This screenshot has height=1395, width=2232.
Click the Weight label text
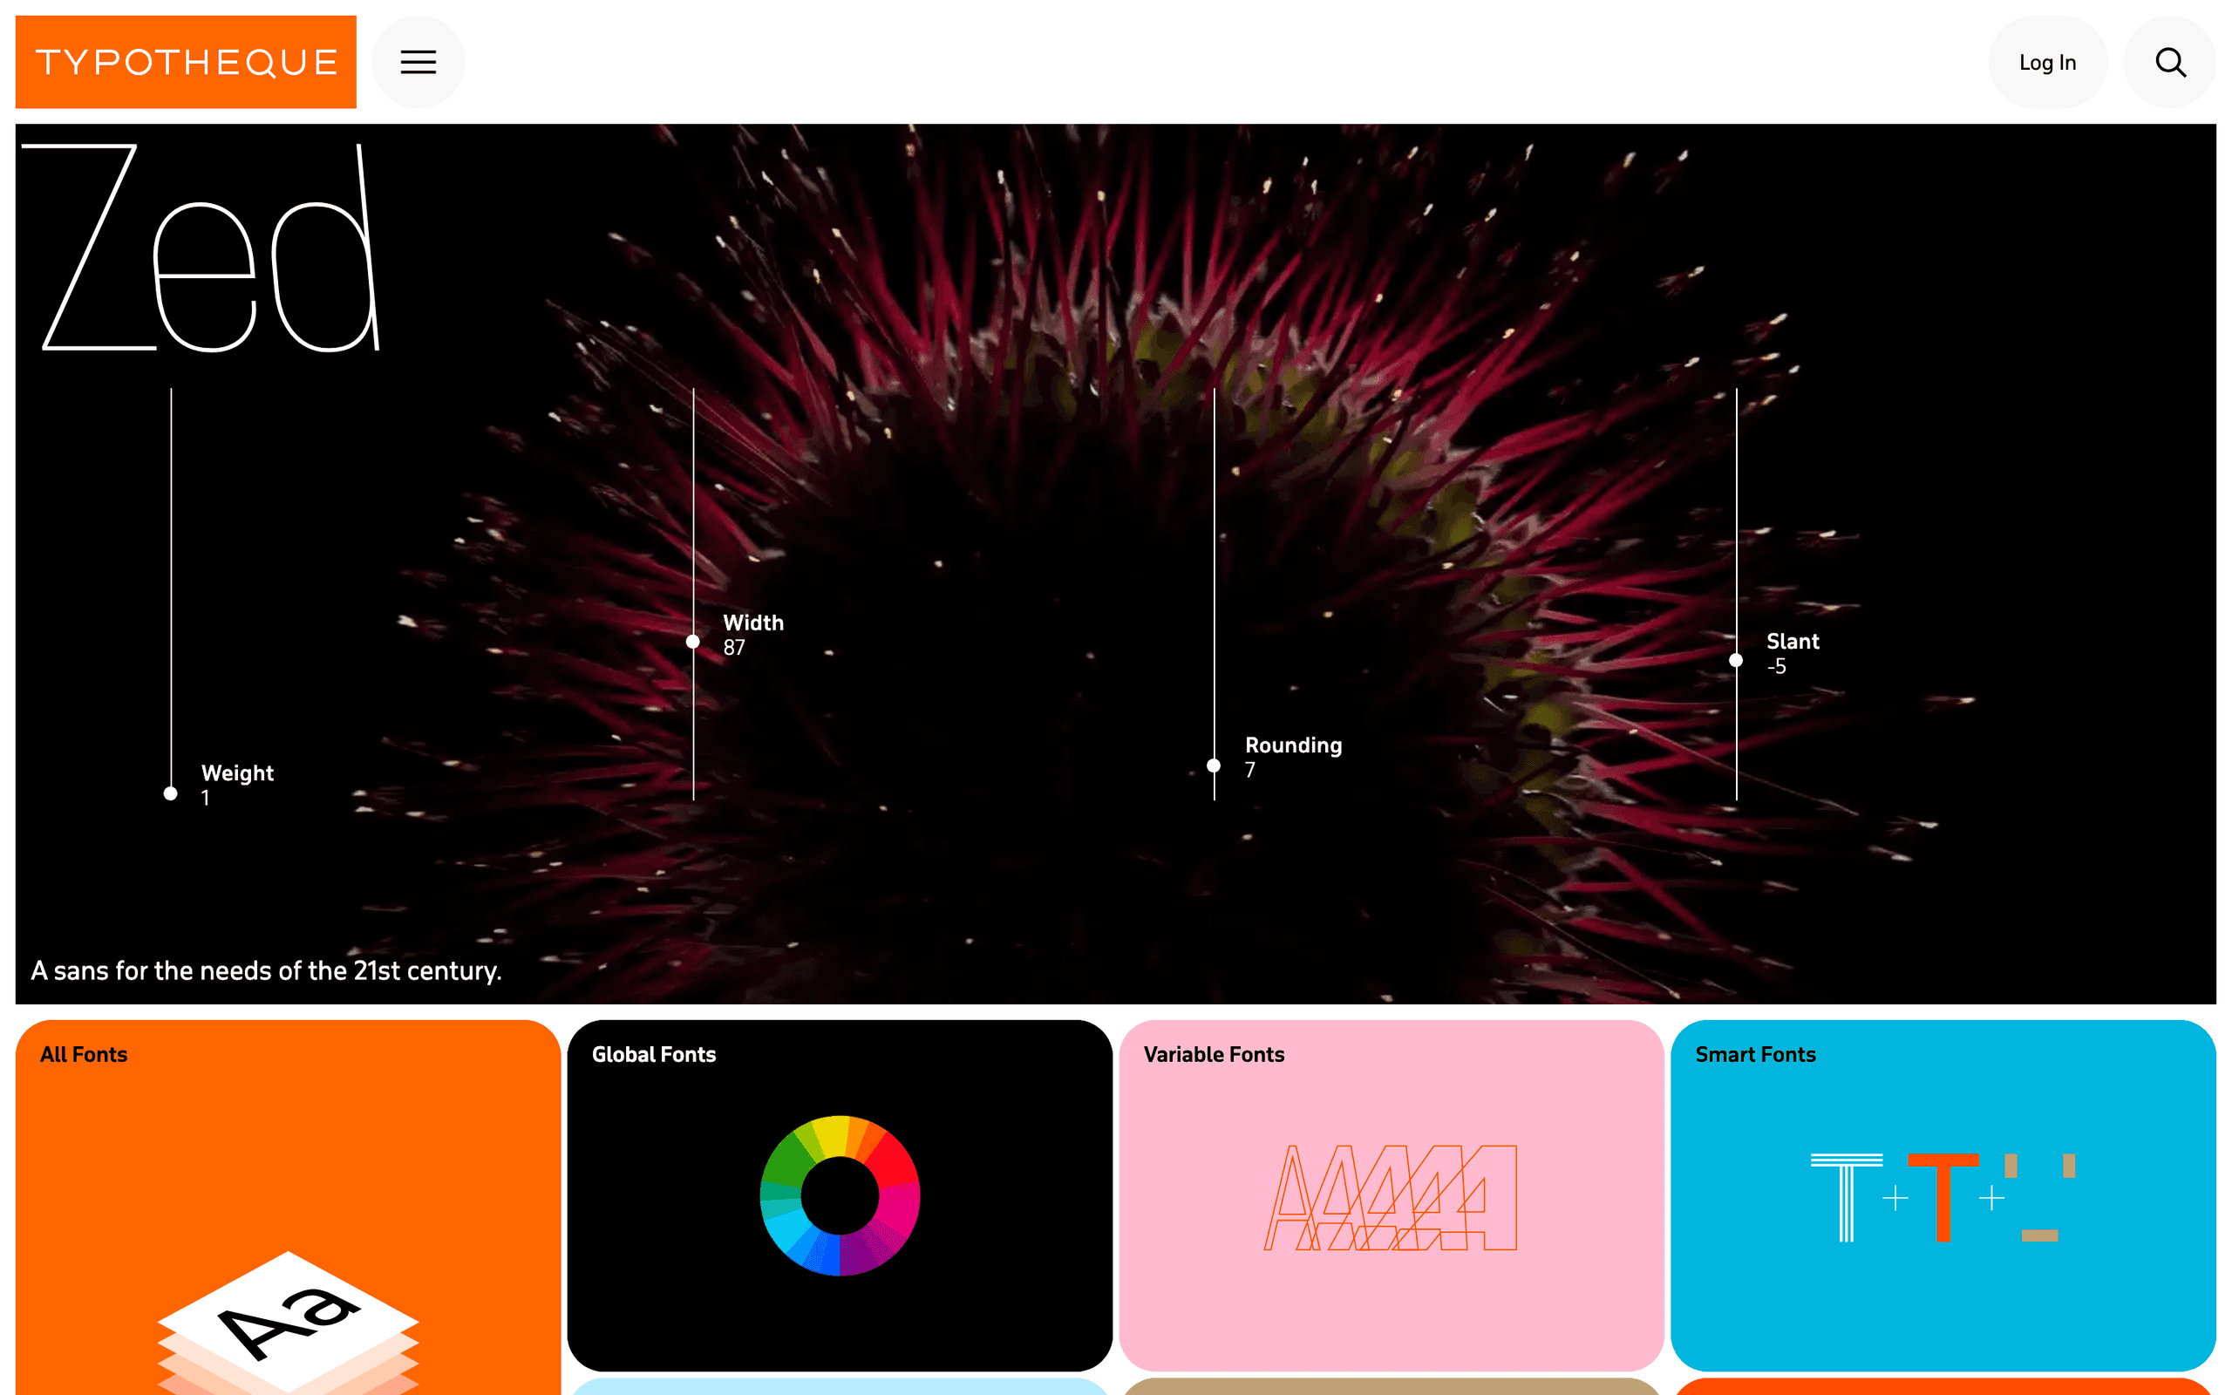tap(237, 773)
